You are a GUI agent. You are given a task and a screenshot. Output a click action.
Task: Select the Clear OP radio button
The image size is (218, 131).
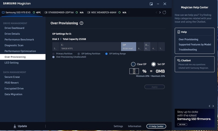[x=133, y=64]
